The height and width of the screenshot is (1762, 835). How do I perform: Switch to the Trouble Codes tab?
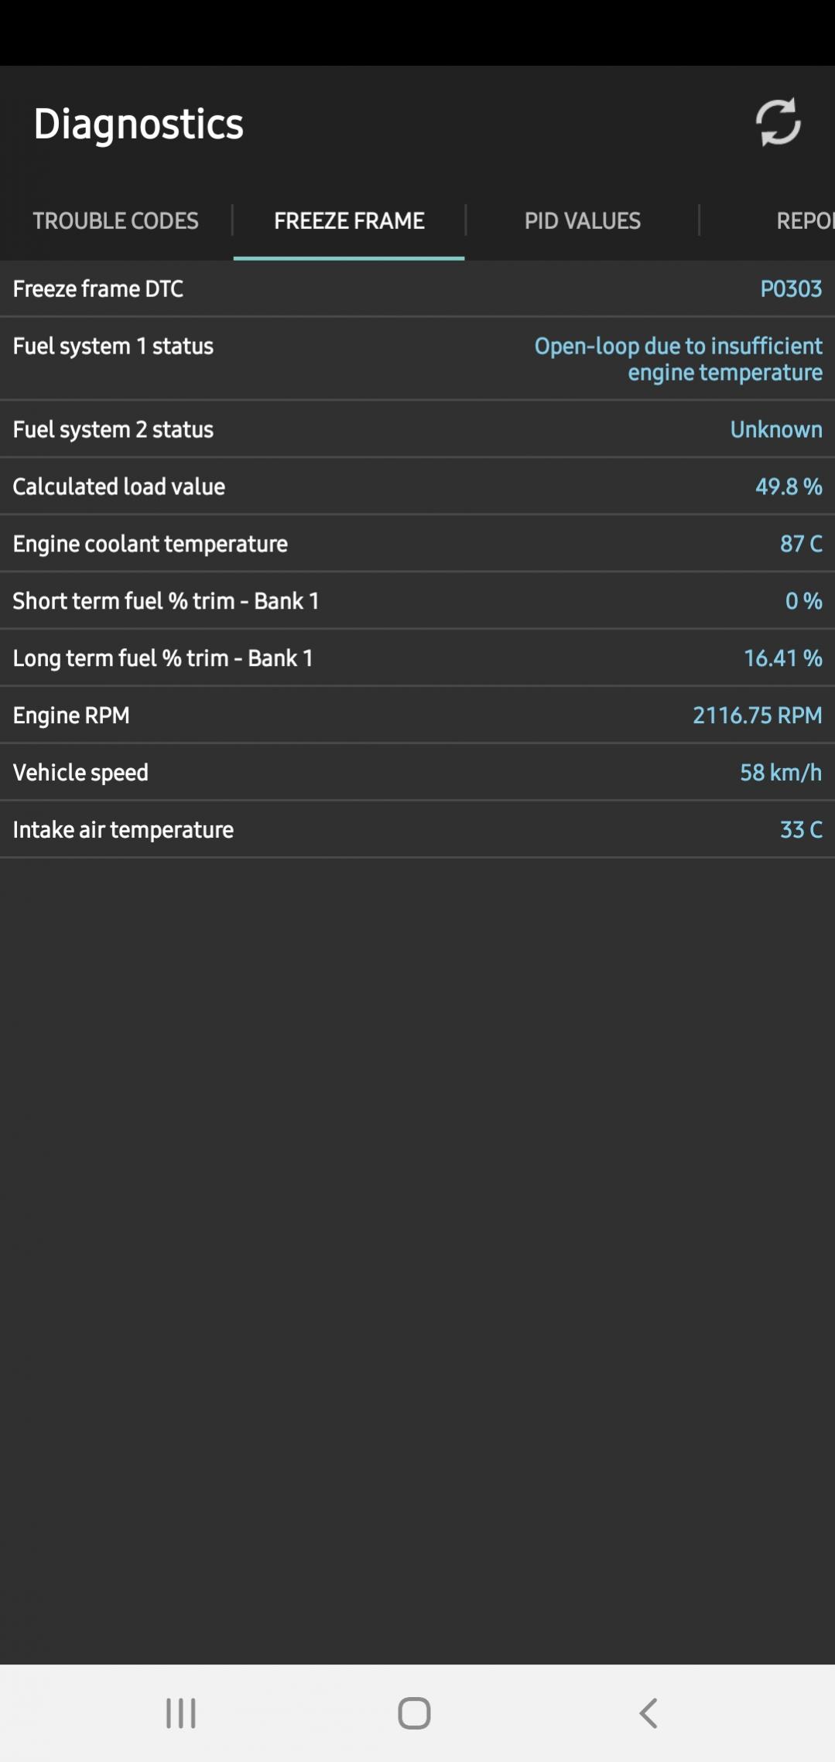click(x=115, y=220)
